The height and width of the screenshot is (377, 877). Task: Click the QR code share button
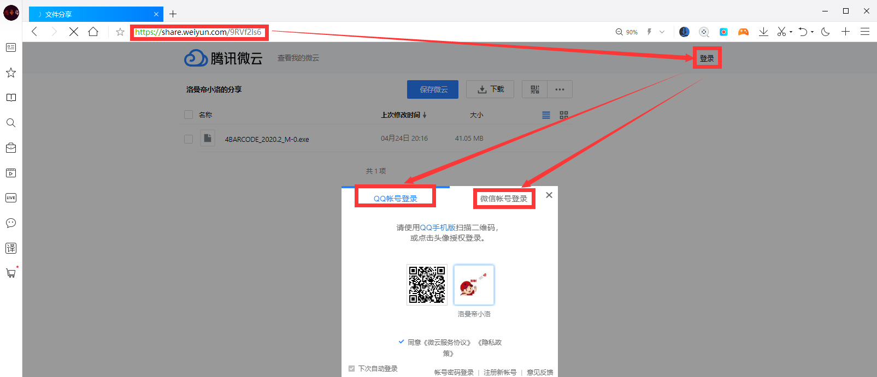tap(535, 89)
